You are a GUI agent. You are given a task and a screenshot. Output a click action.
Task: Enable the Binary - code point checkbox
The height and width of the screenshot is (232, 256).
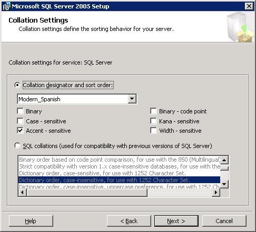click(x=153, y=111)
